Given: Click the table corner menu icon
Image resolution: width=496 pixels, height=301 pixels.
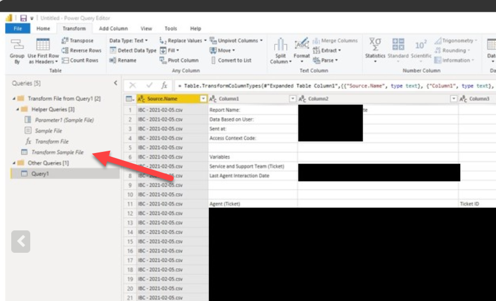Looking at the screenshot, I should 129,99.
